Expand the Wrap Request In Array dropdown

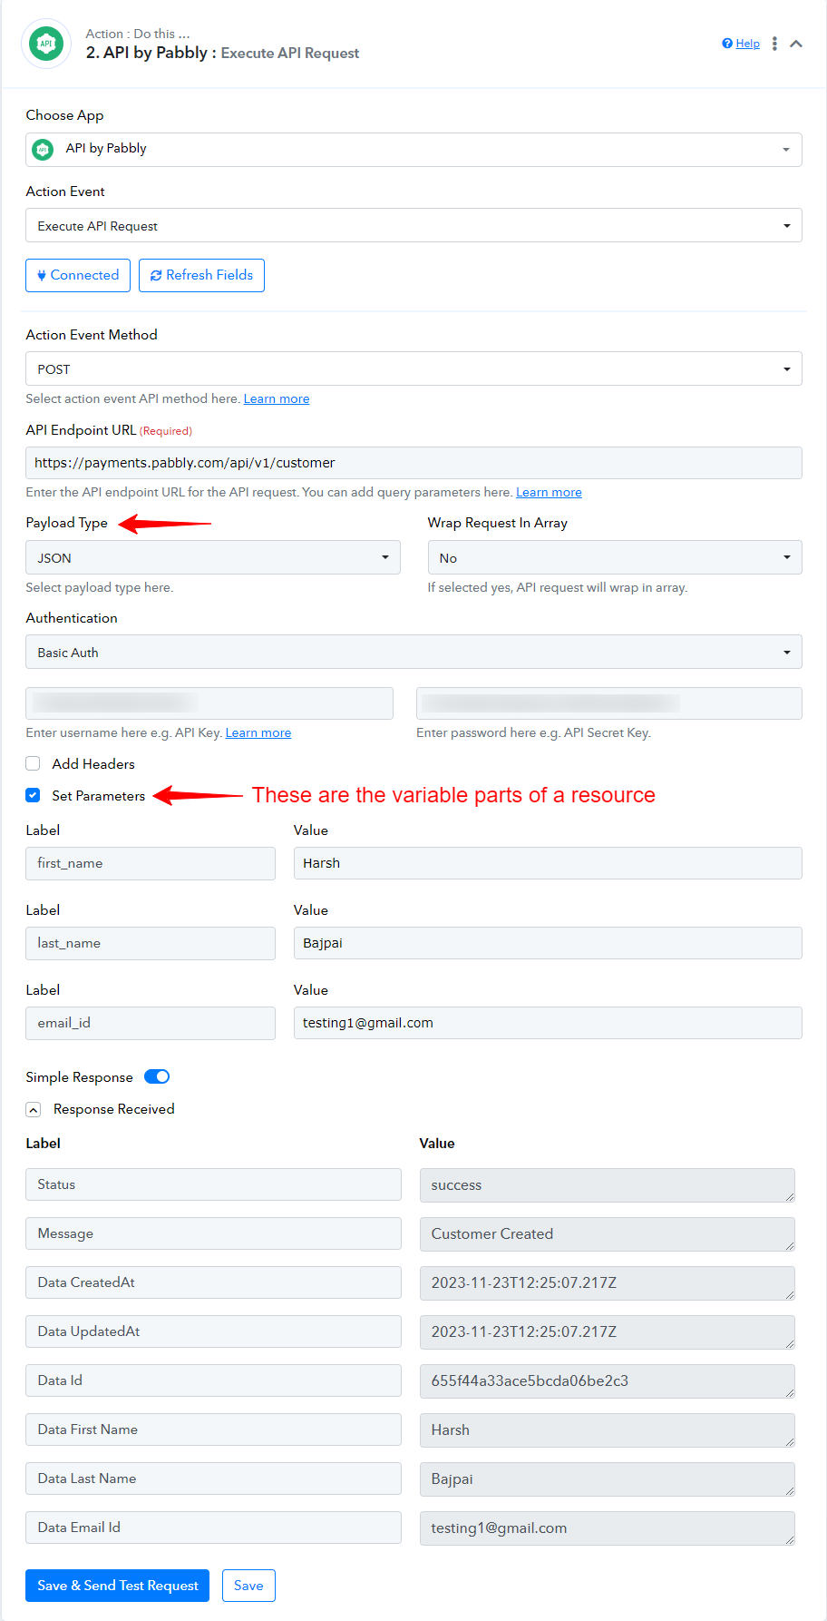(x=615, y=557)
